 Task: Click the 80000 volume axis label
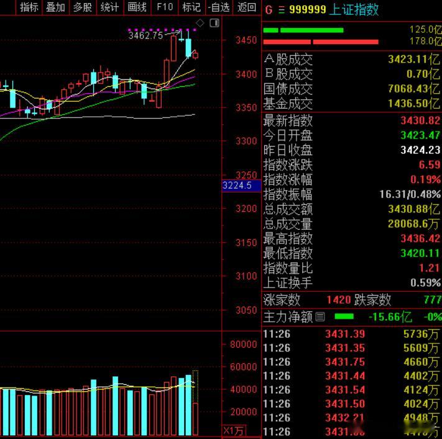(244, 344)
